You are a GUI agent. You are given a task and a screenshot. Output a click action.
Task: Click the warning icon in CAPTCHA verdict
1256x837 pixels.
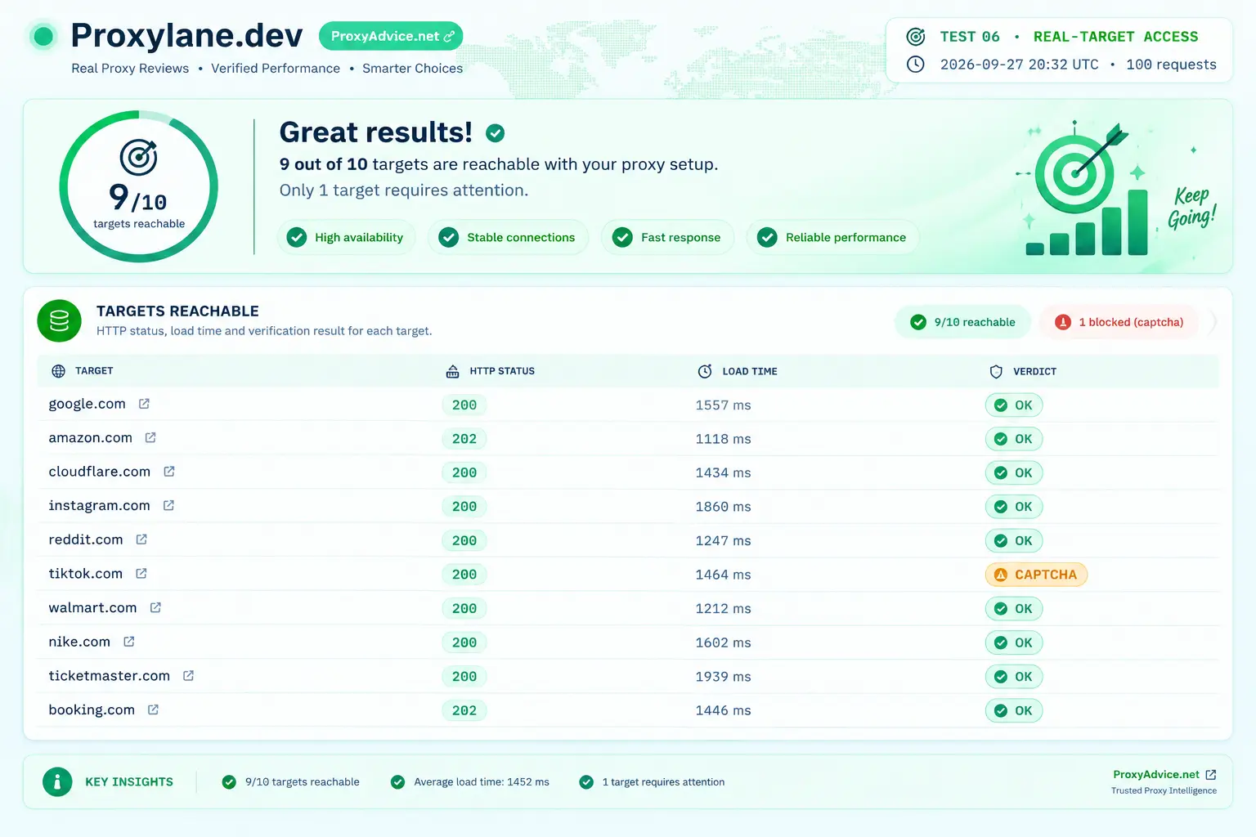point(1000,575)
